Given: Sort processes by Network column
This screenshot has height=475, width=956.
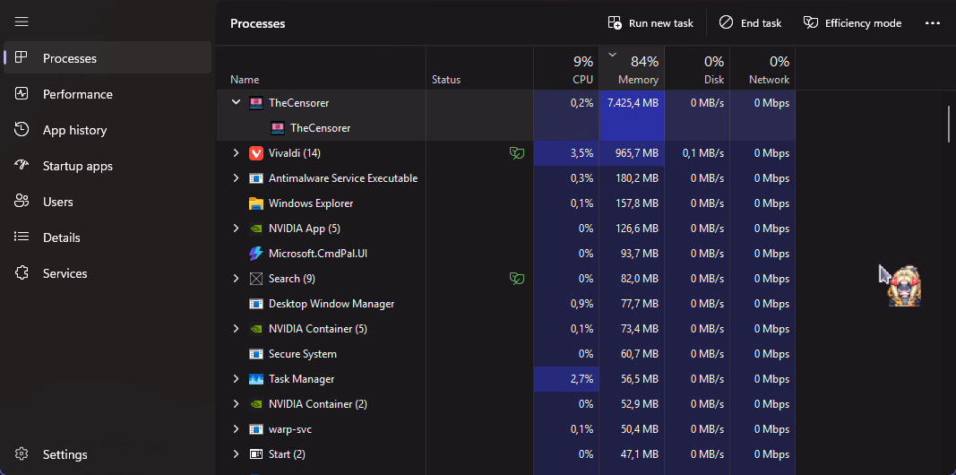Looking at the screenshot, I should pyautogui.click(x=762, y=68).
